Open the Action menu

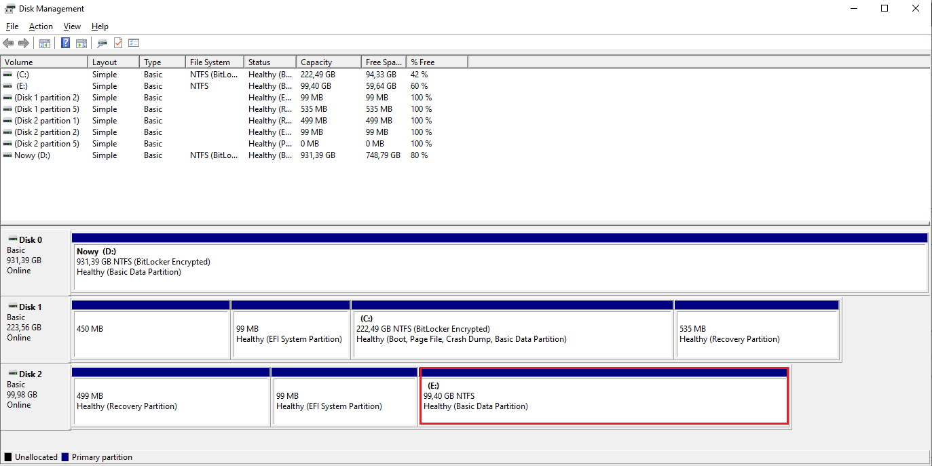(x=41, y=26)
